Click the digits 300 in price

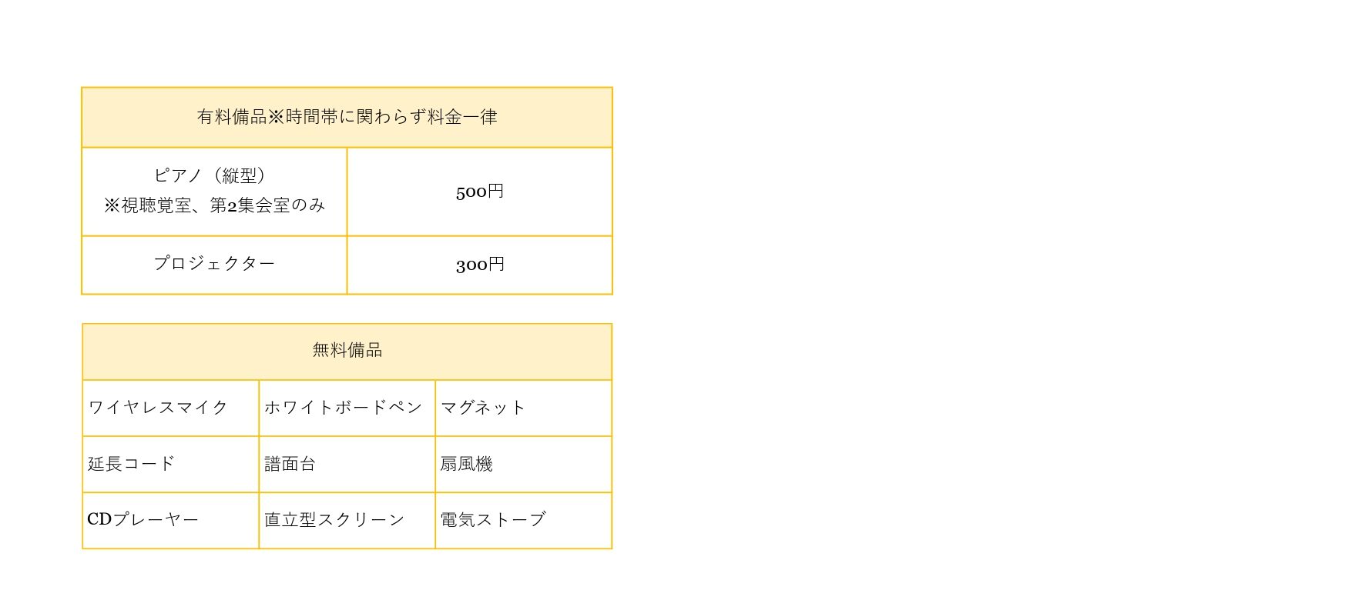coord(471,265)
